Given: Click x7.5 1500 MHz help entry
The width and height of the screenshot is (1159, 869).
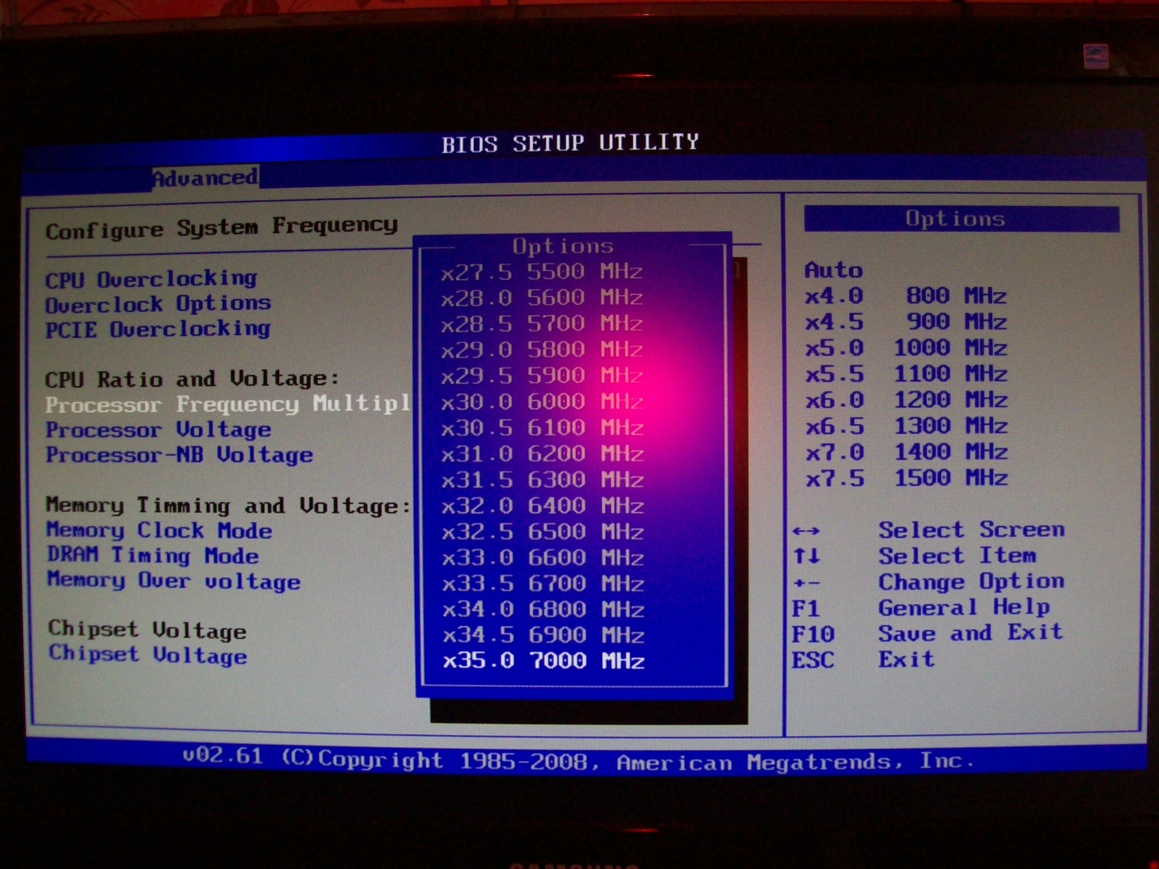Looking at the screenshot, I should coord(906,478).
